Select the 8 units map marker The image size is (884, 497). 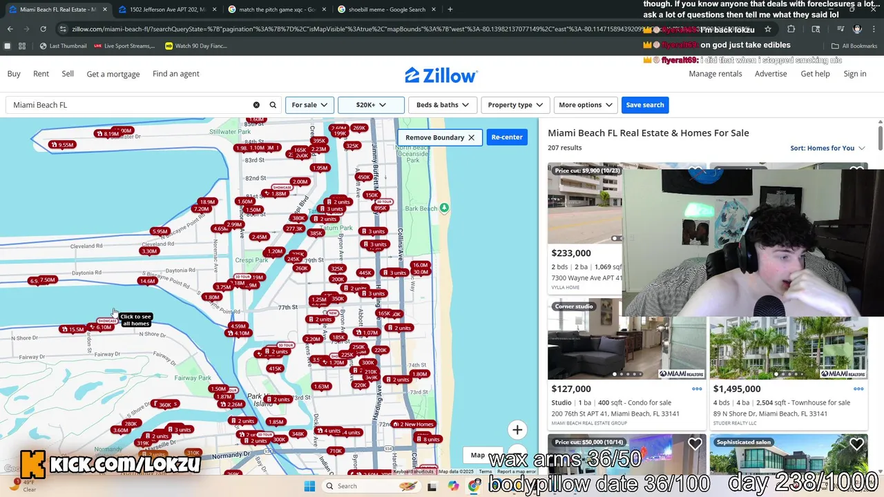[427, 439]
